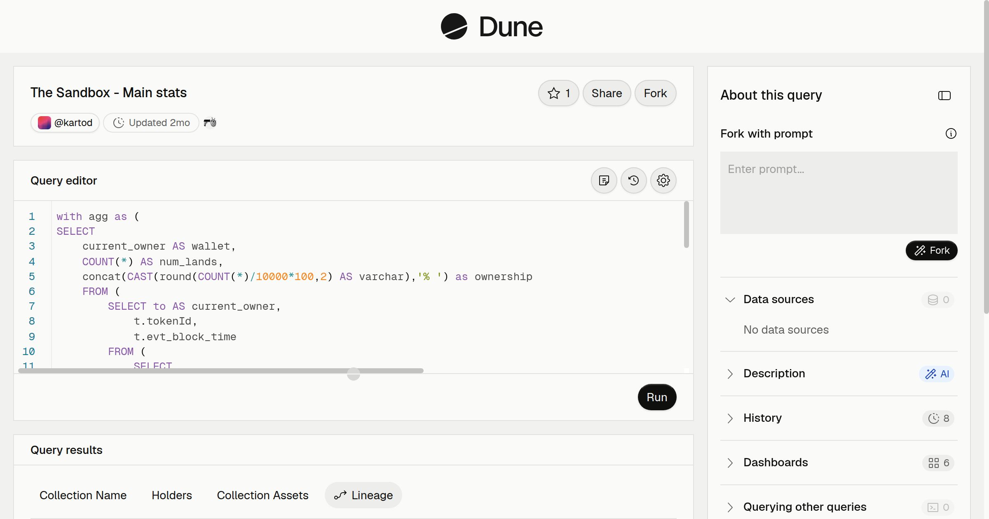The image size is (989, 519).
Task: Collapse the Data sources section
Action: click(x=730, y=299)
